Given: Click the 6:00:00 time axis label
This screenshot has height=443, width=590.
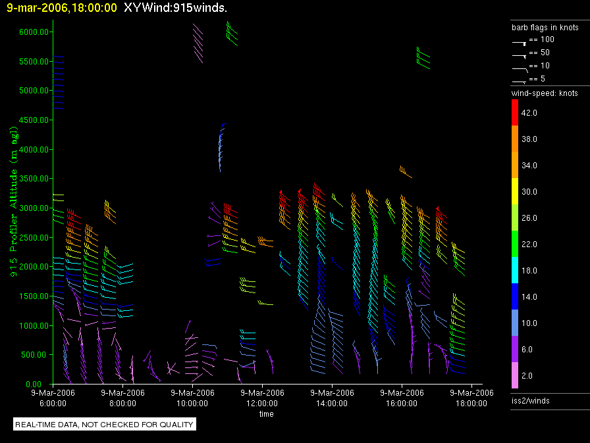Looking at the screenshot, I should [53, 403].
